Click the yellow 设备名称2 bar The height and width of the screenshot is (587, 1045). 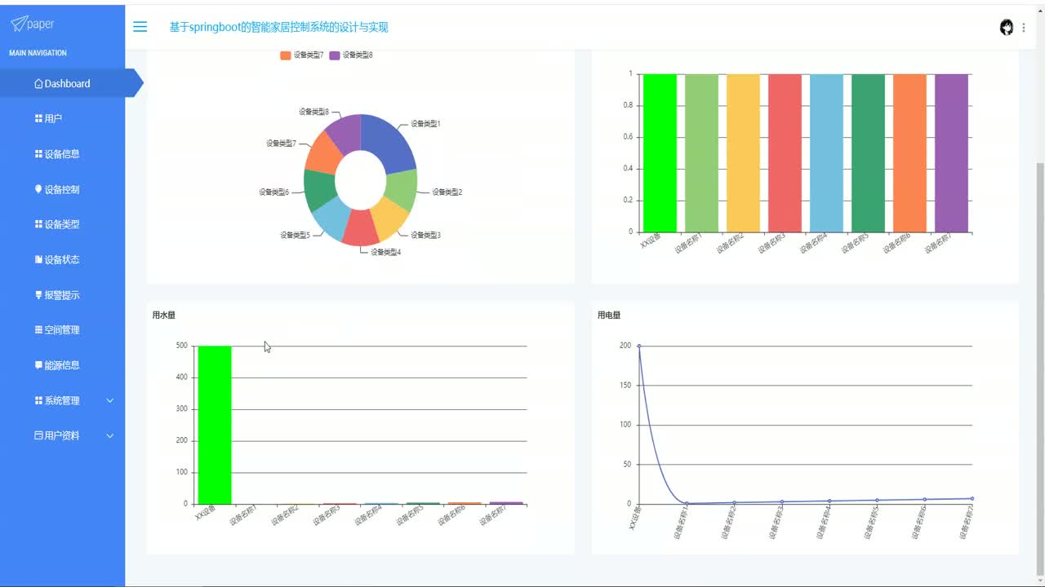743,153
